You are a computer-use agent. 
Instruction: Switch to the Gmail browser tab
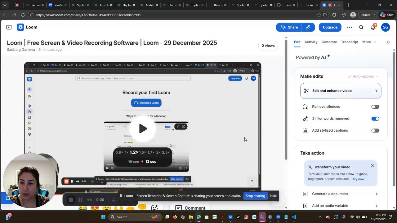click(x=34, y=5)
